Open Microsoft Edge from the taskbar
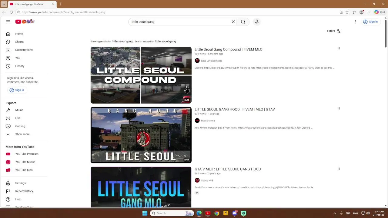The width and height of the screenshot is (388, 218). [199, 213]
